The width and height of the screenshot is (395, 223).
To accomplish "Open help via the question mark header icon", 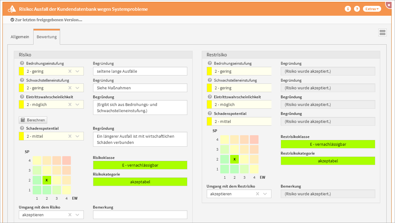I will tap(357, 9).
